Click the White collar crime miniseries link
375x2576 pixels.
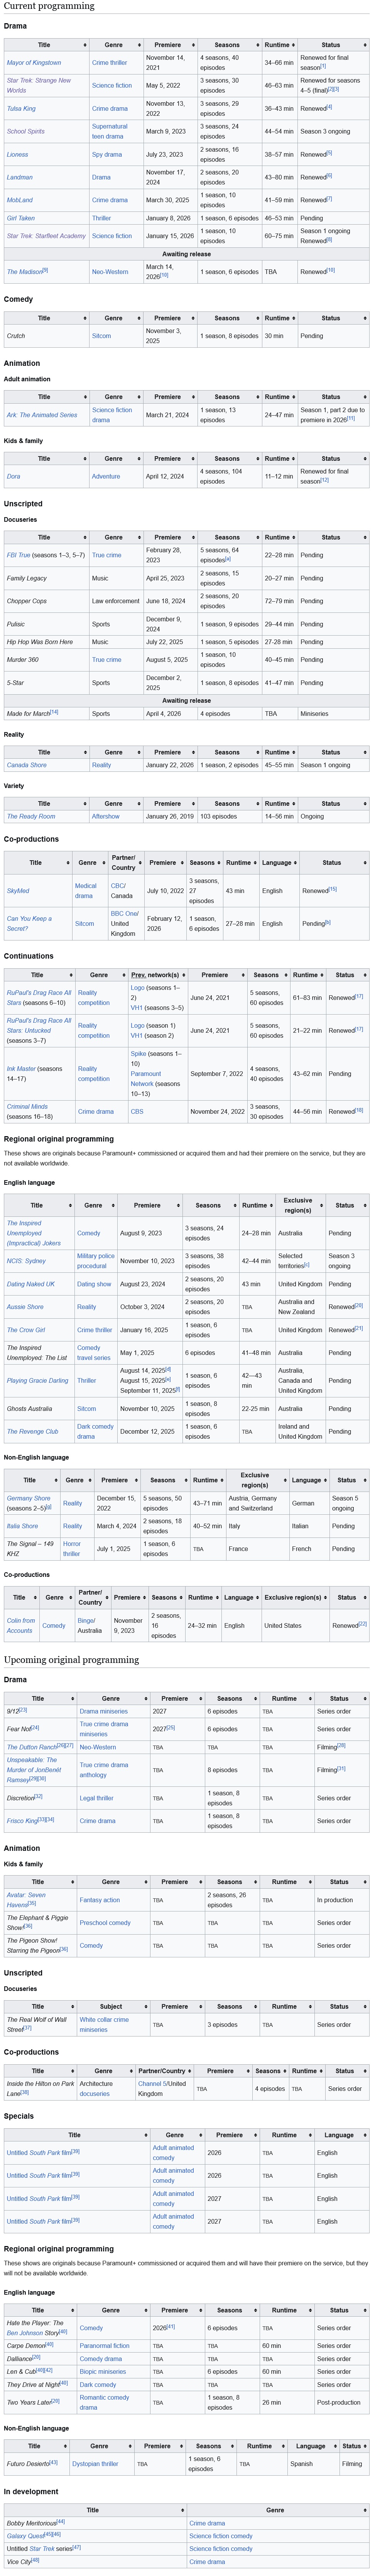pos(104,2024)
